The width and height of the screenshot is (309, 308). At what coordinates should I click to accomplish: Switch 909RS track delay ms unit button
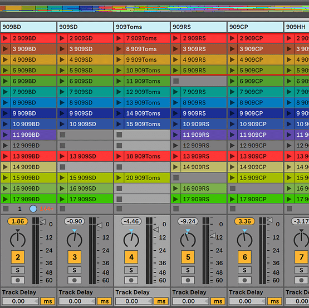(218, 301)
